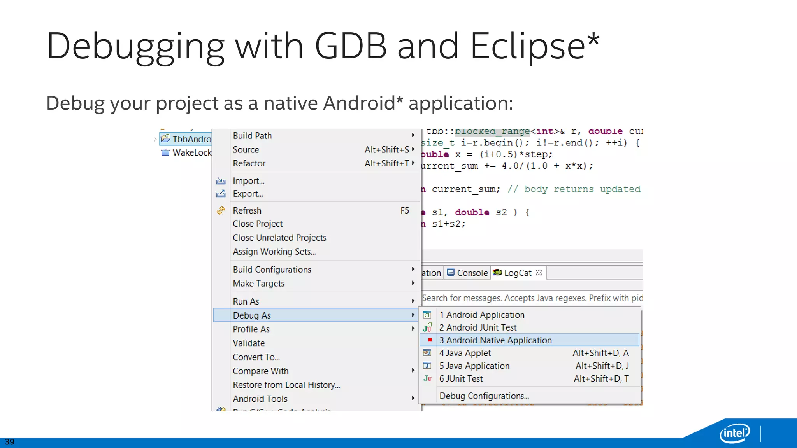The image size is (797, 448).
Task: Click the Console tab monitor icon
Action: click(x=451, y=273)
